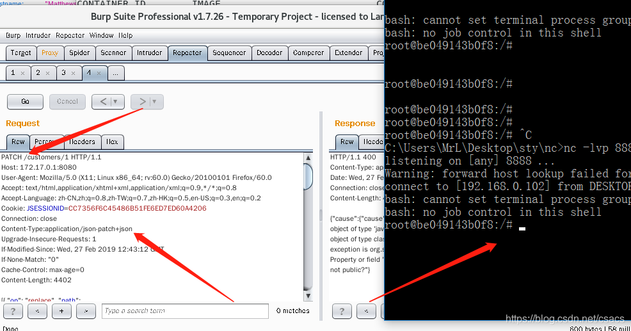Click the Cancel button
631x331 pixels.
[x=67, y=101]
